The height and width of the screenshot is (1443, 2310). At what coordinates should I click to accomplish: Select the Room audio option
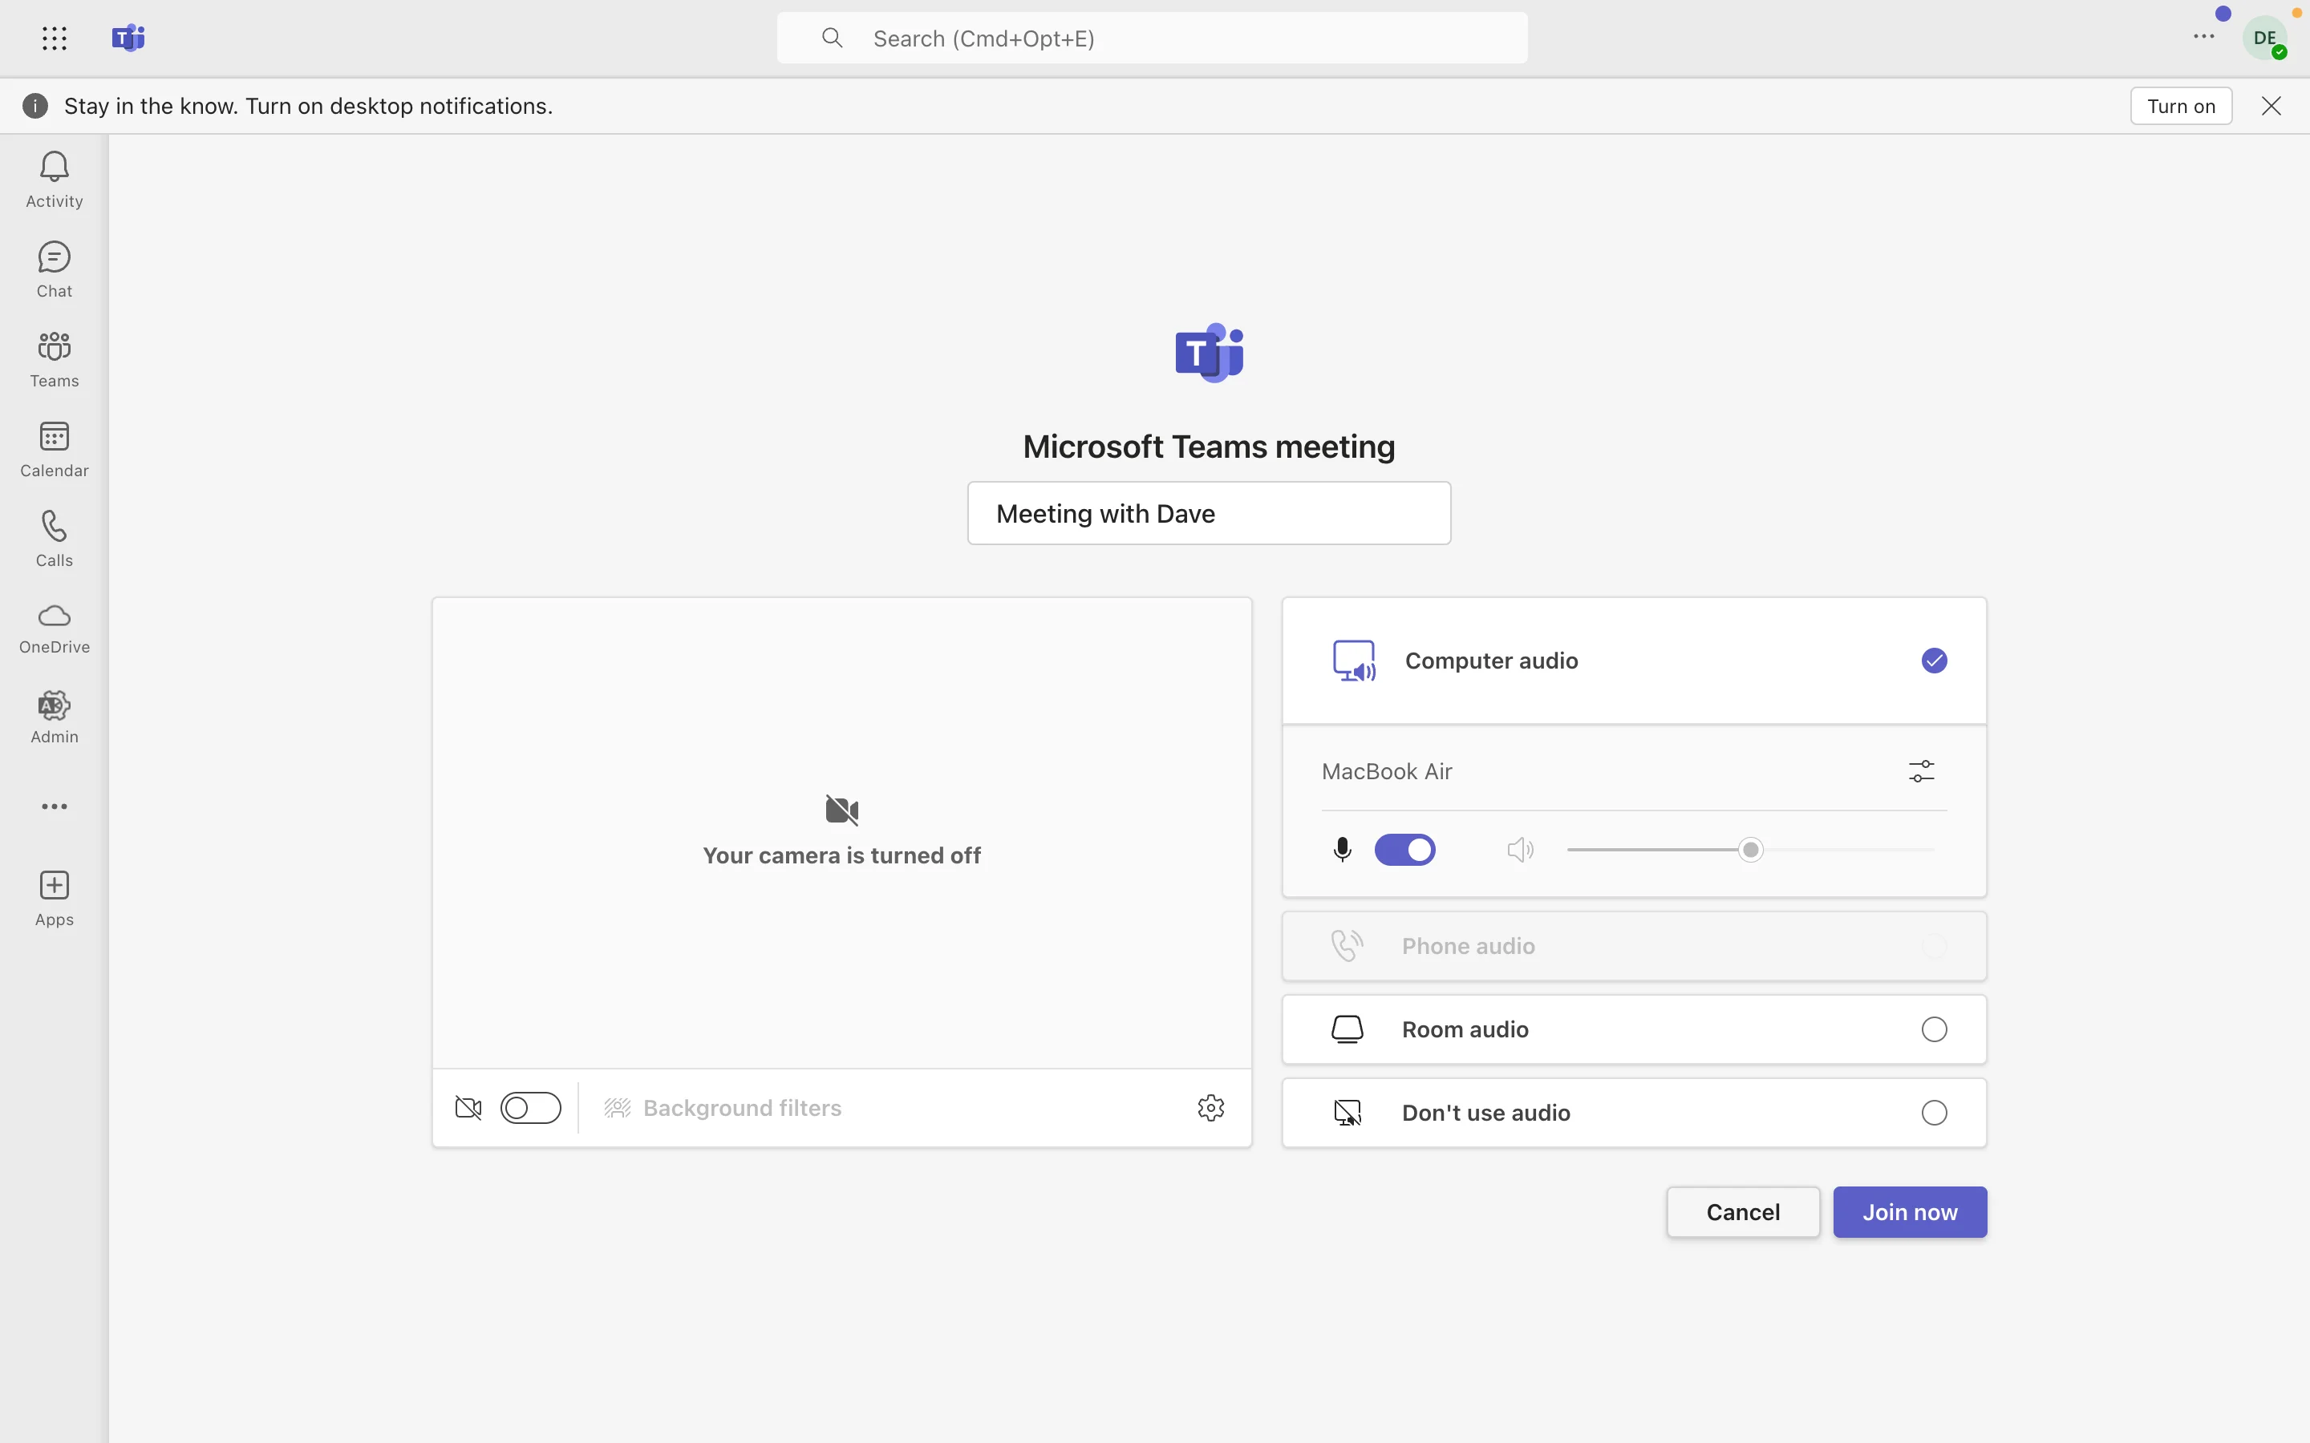click(1932, 1029)
